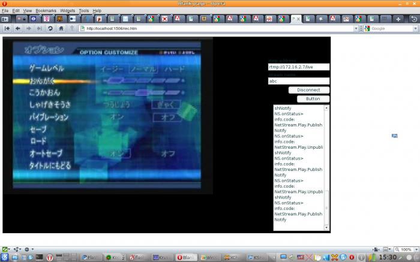
Task: Open the fit-to-width view dropdown
Action: [x=387, y=249]
